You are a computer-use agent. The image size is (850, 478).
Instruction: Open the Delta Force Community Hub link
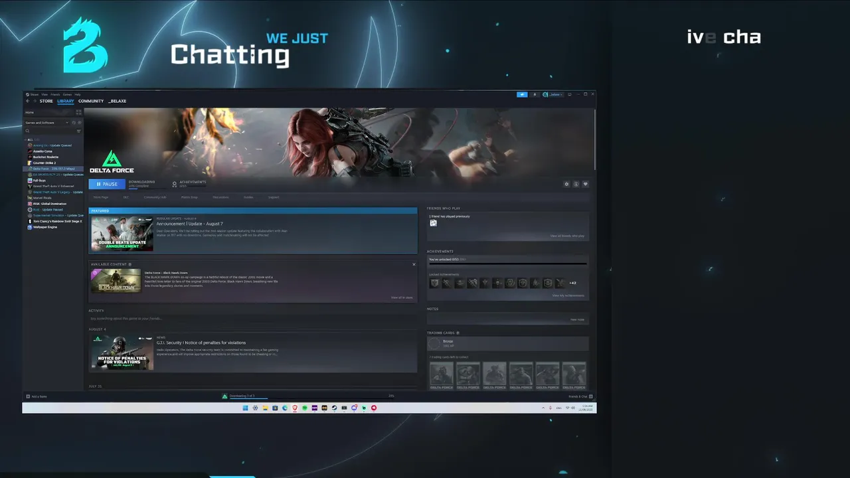(x=155, y=197)
